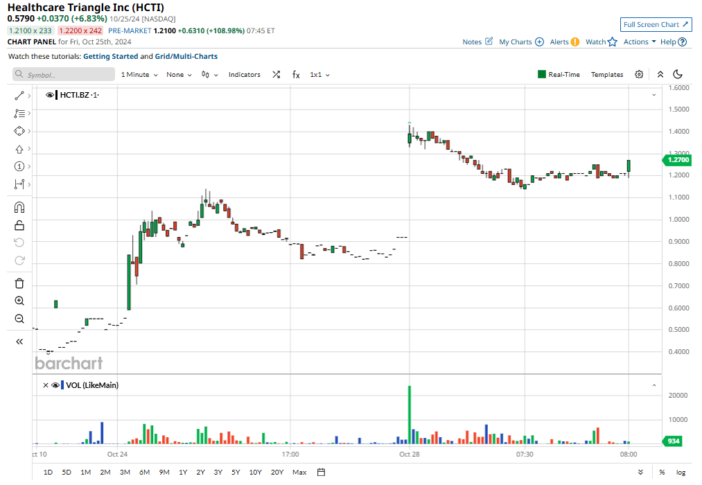Toggle the lock drawings icon
The image size is (702, 485).
[x=19, y=225]
